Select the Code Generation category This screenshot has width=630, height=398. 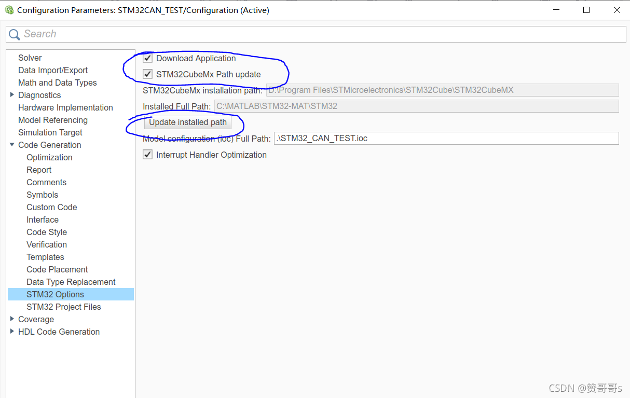[50, 145]
